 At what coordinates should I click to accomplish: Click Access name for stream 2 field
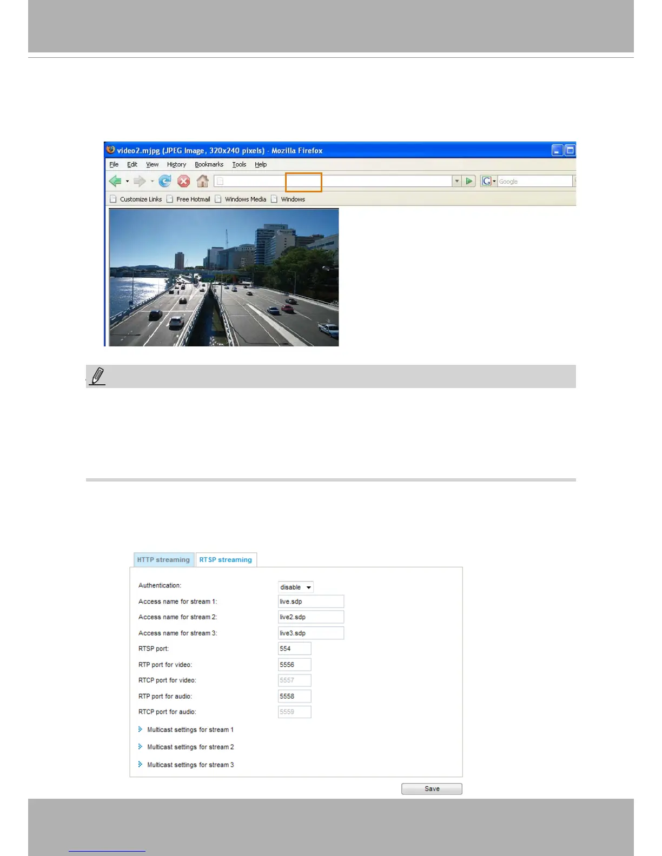tap(311, 617)
